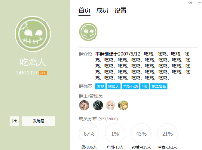Click the 90后-415人 label
202x150 pixels.
tap(141, 147)
